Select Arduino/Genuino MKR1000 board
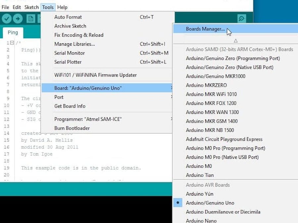Image resolution: width=298 pixels, height=223 pixels. coord(236,76)
